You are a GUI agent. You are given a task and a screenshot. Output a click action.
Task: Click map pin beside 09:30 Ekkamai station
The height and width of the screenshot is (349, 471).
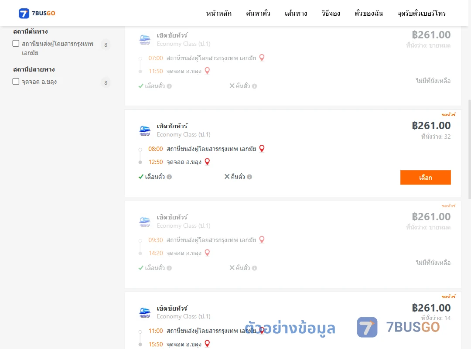coord(262,239)
